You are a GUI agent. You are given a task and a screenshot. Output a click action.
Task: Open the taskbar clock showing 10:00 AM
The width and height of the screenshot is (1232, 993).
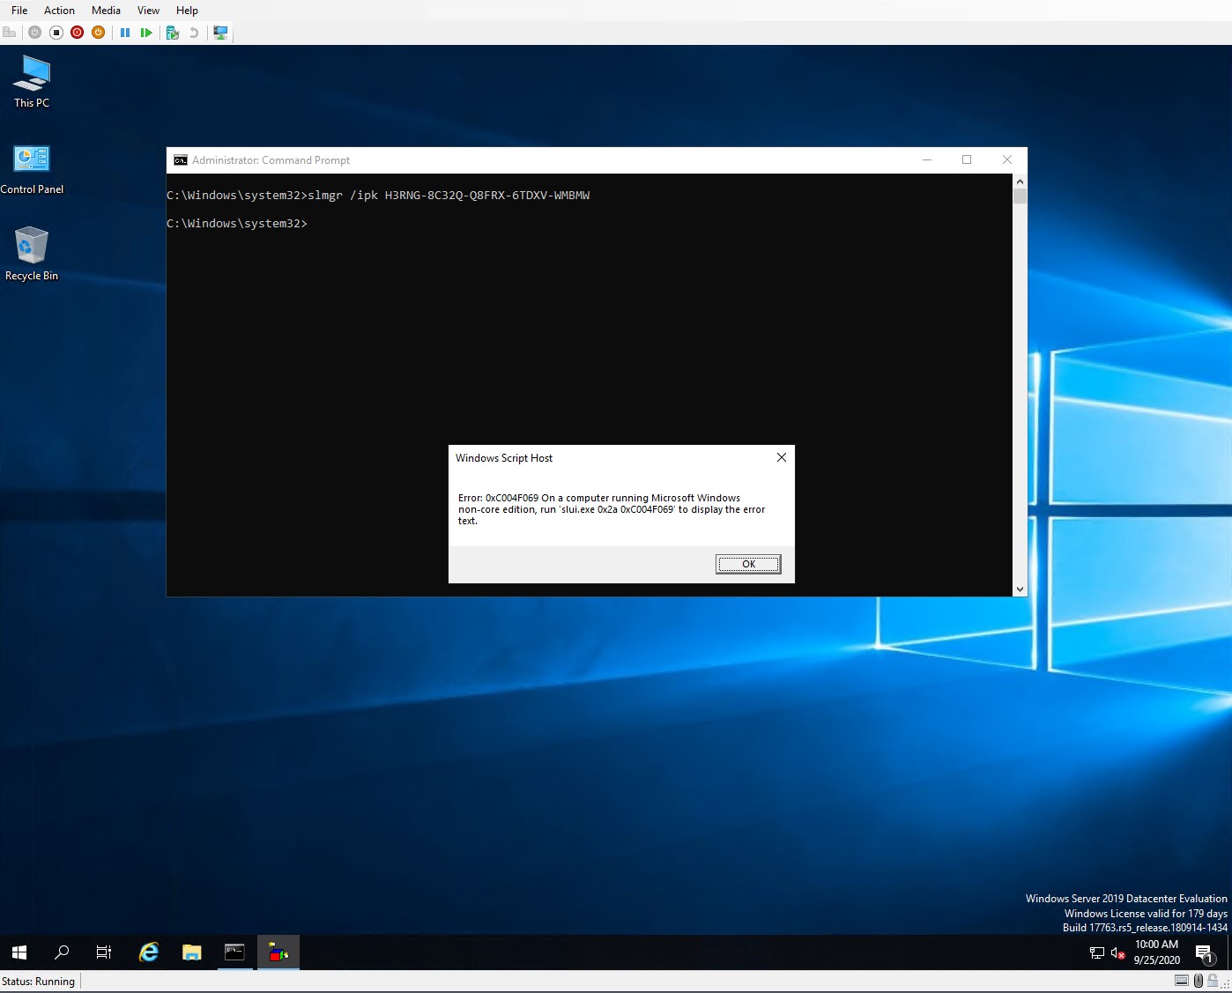click(x=1156, y=952)
